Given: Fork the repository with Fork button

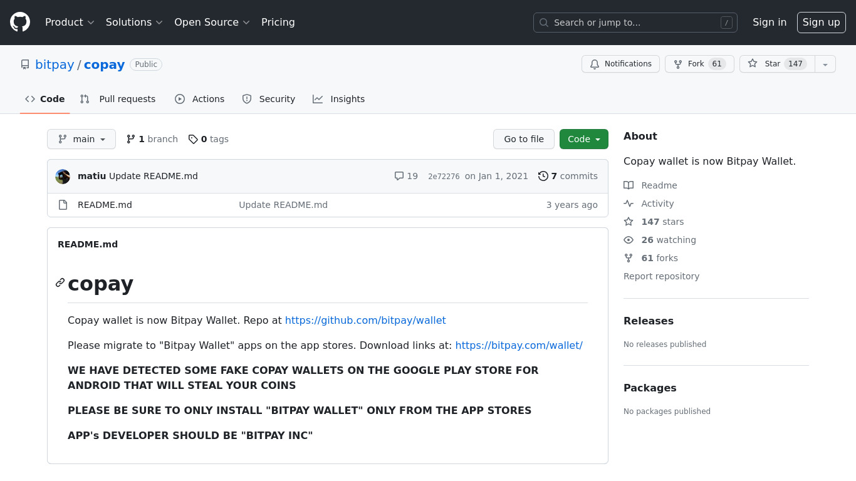Looking at the screenshot, I should pyautogui.click(x=699, y=64).
